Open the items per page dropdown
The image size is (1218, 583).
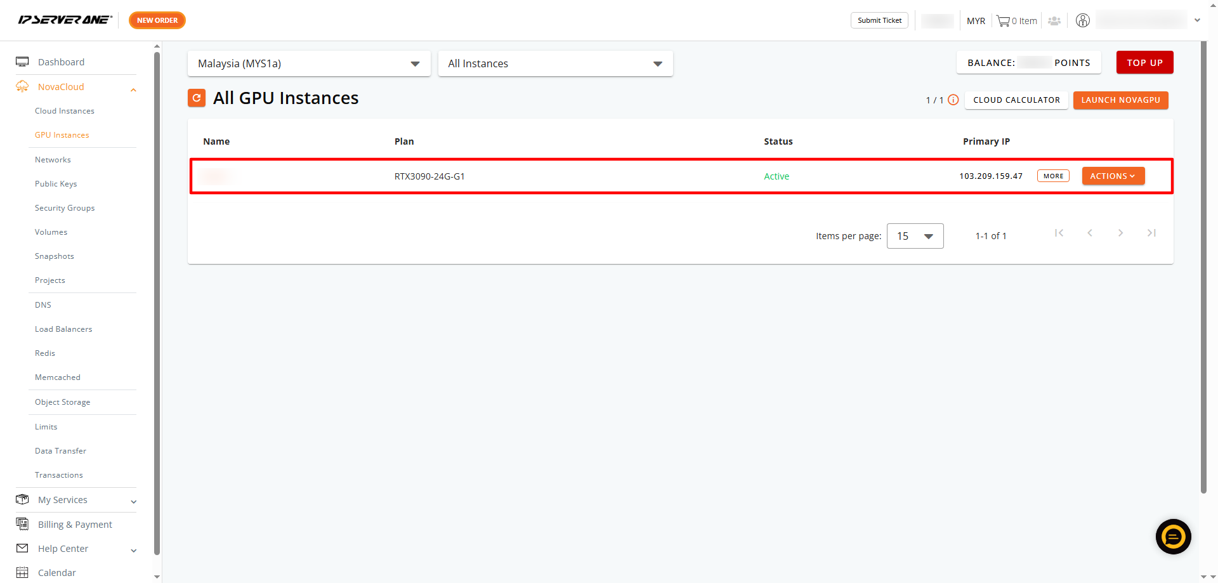pos(915,236)
